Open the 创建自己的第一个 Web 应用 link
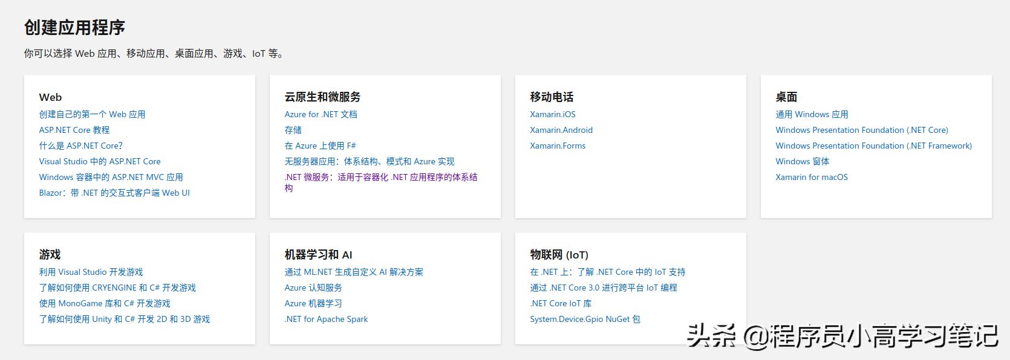1010x360 pixels. (x=92, y=114)
